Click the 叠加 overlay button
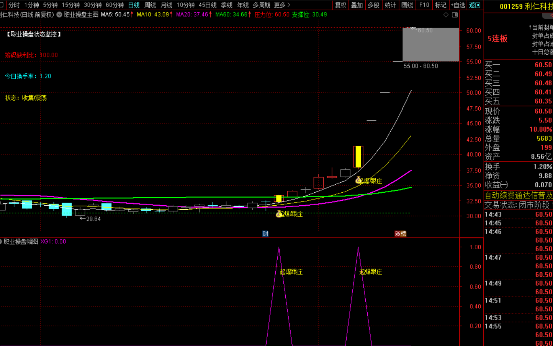The width and height of the screenshot is (553, 346). point(357,5)
